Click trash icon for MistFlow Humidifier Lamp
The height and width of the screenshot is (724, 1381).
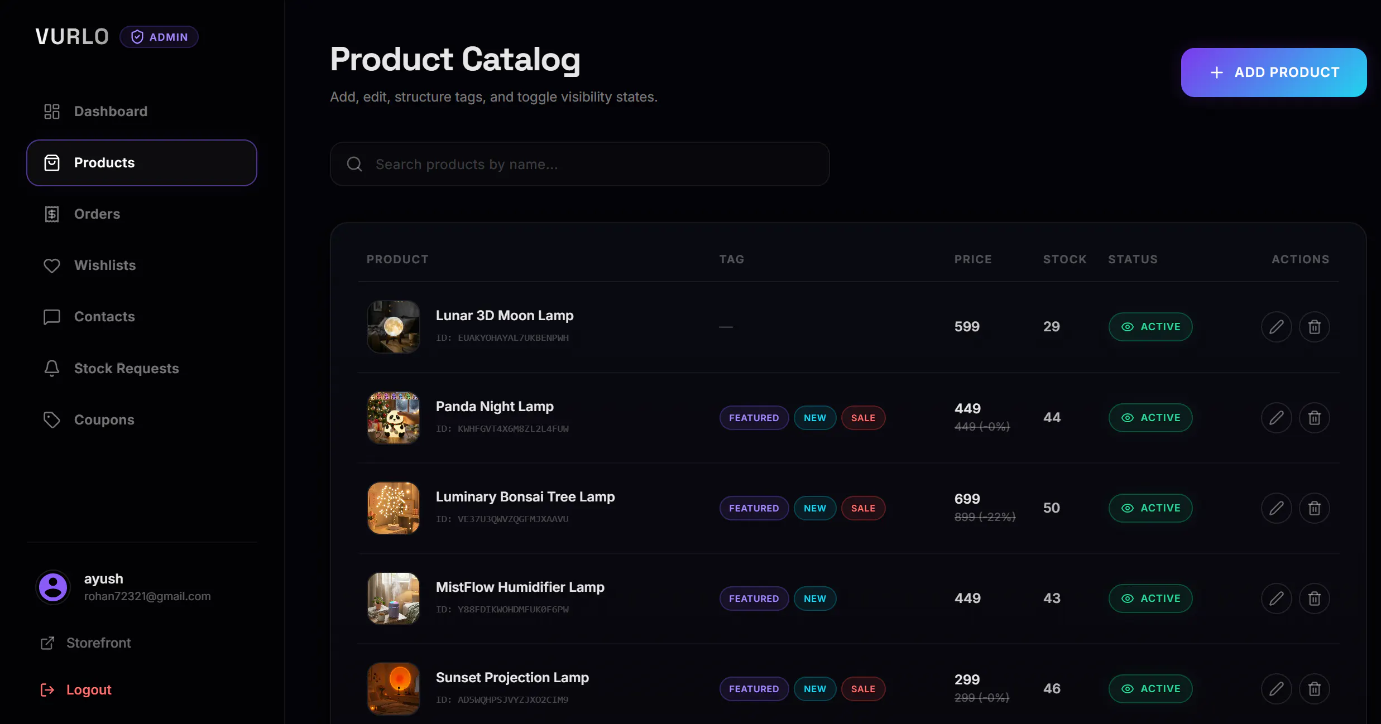[x=1314, y=598]
